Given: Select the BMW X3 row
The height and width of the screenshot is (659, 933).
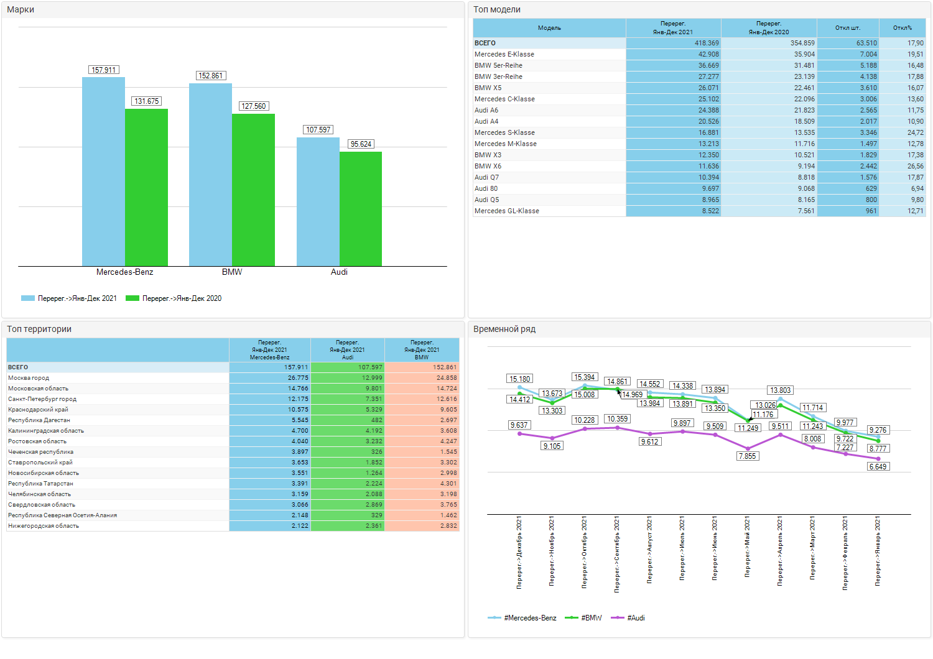Looking at the screenshot, I should coord(699,155).
